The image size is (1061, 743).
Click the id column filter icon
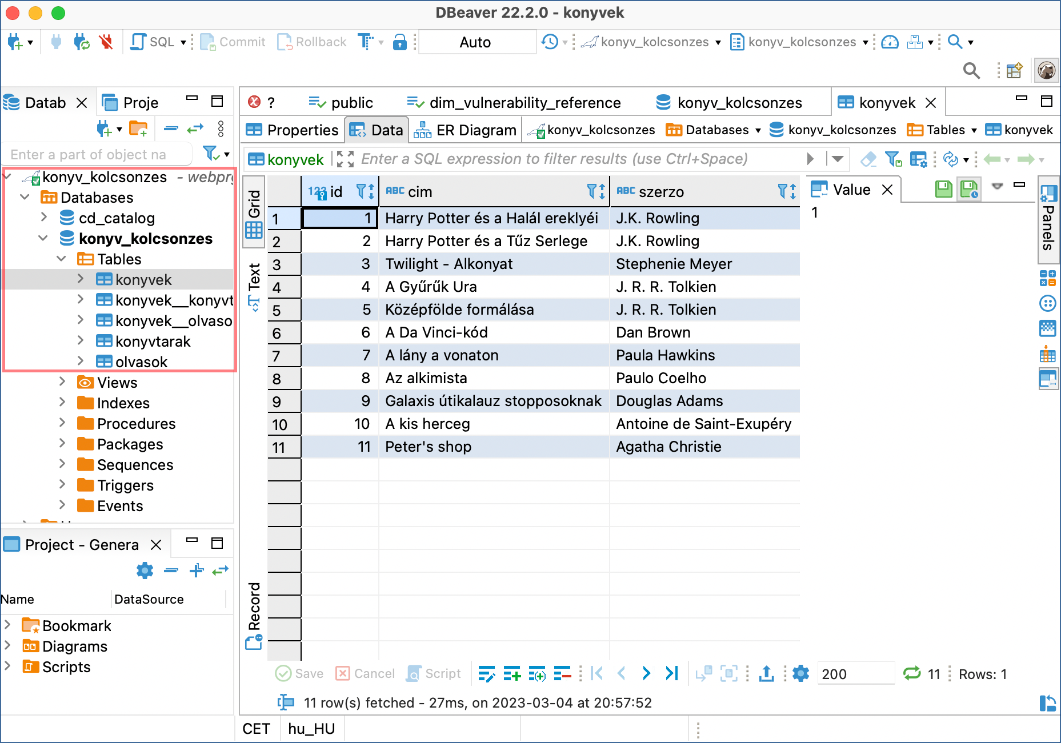tap(361, 191)
